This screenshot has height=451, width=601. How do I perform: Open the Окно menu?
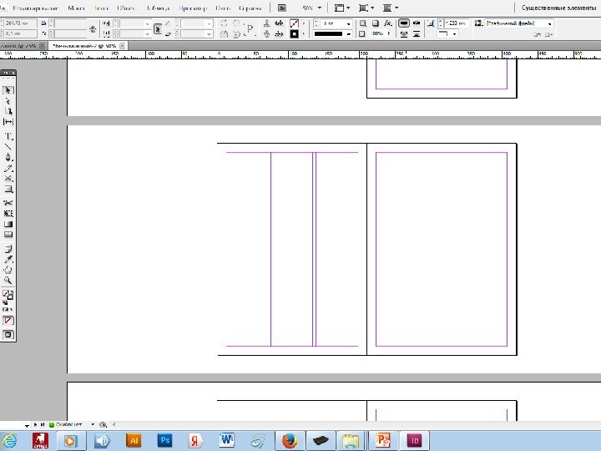click(223, 8)
